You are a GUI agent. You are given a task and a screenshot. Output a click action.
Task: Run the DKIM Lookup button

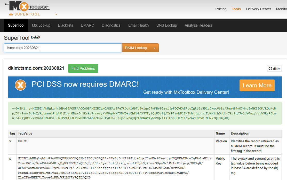[x=136, y=48]
